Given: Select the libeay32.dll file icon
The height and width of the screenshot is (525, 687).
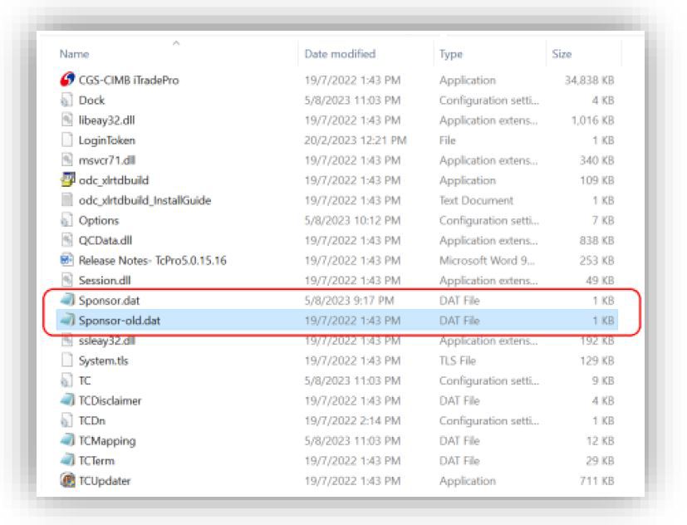Looking at the screenshot, I should coord(67,120).
